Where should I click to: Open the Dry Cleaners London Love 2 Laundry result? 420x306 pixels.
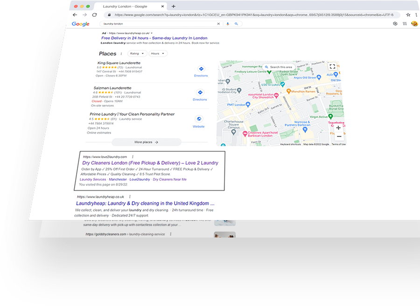click(150, 163)
